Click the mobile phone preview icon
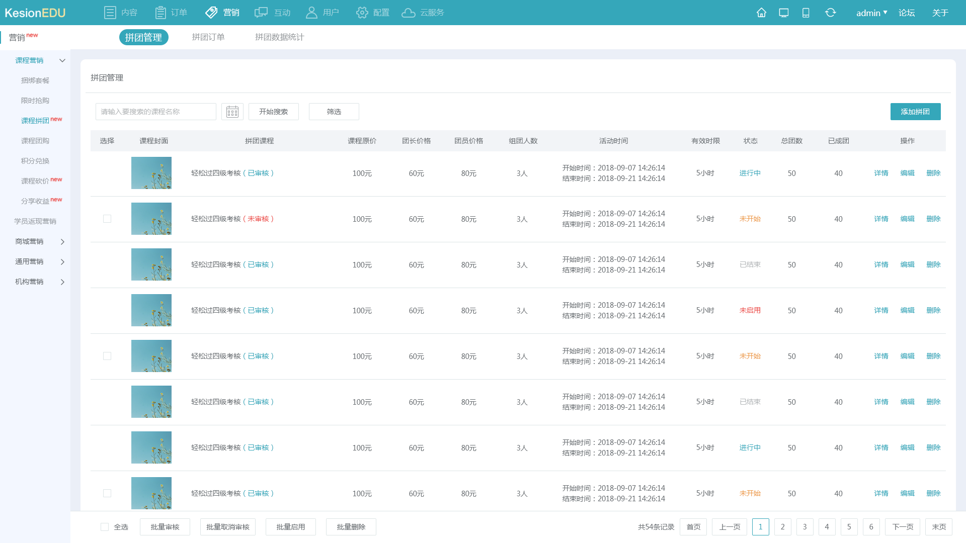966x543 pixels. click(806, 13)
